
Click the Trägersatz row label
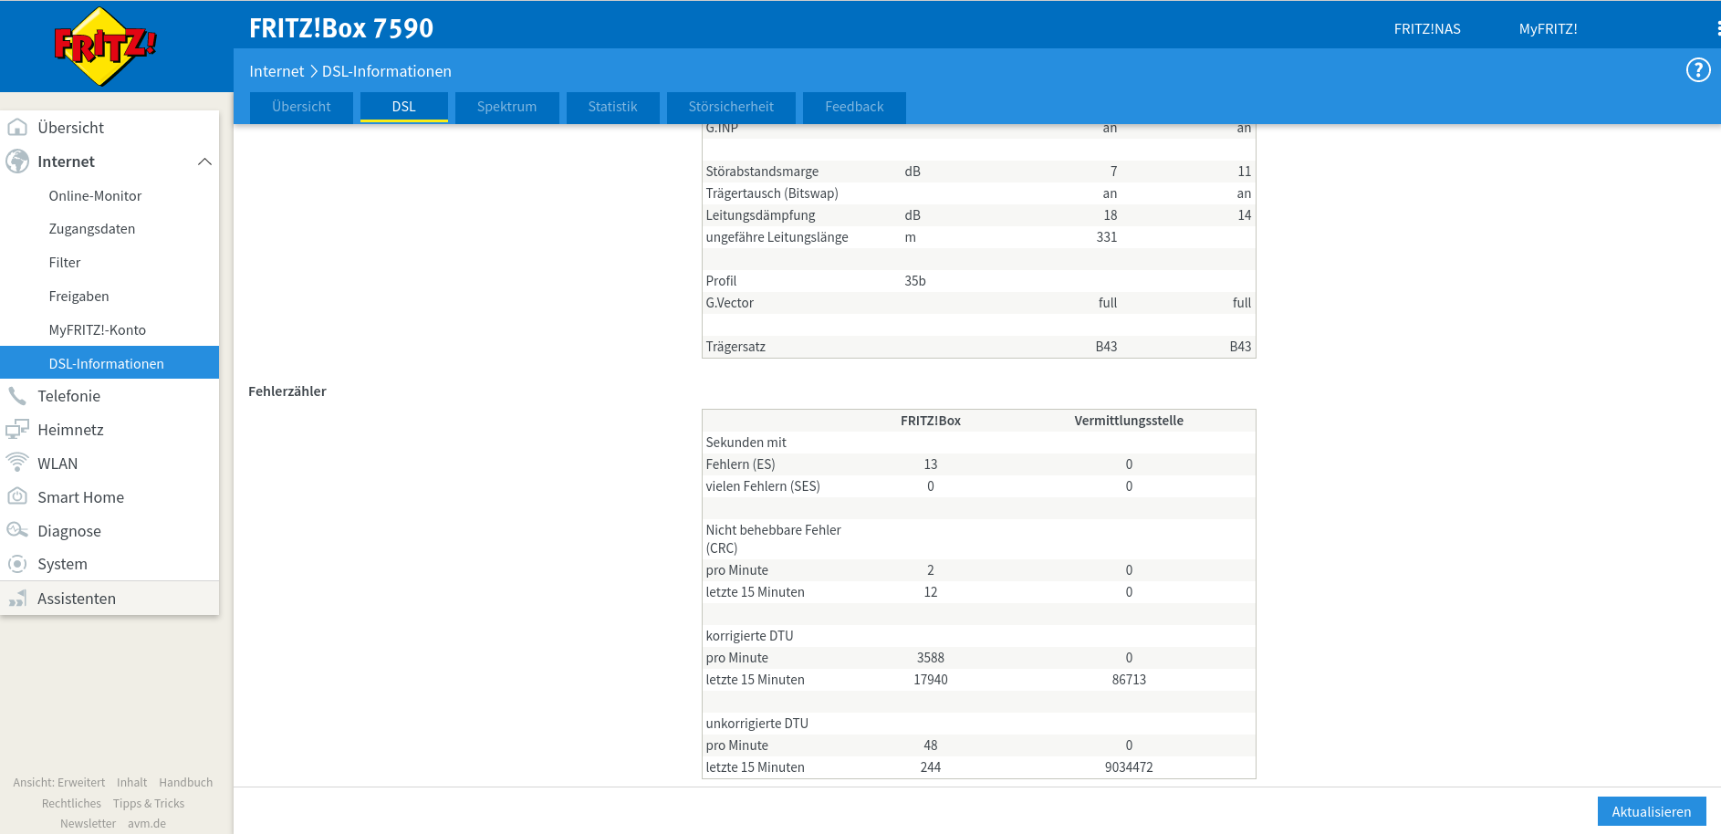tap(735, 347)
